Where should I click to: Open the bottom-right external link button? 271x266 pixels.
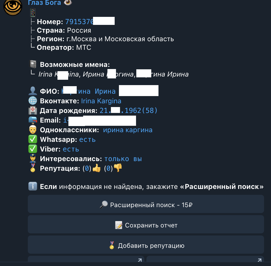205,259
